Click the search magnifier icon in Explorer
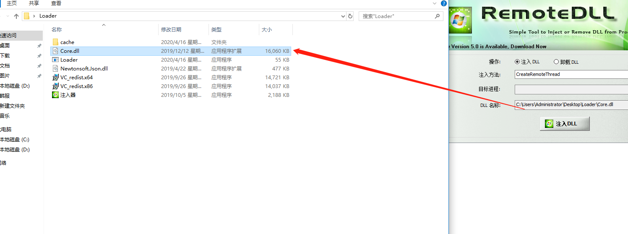This screenshot has height=234, width=628. pos(437,16)
